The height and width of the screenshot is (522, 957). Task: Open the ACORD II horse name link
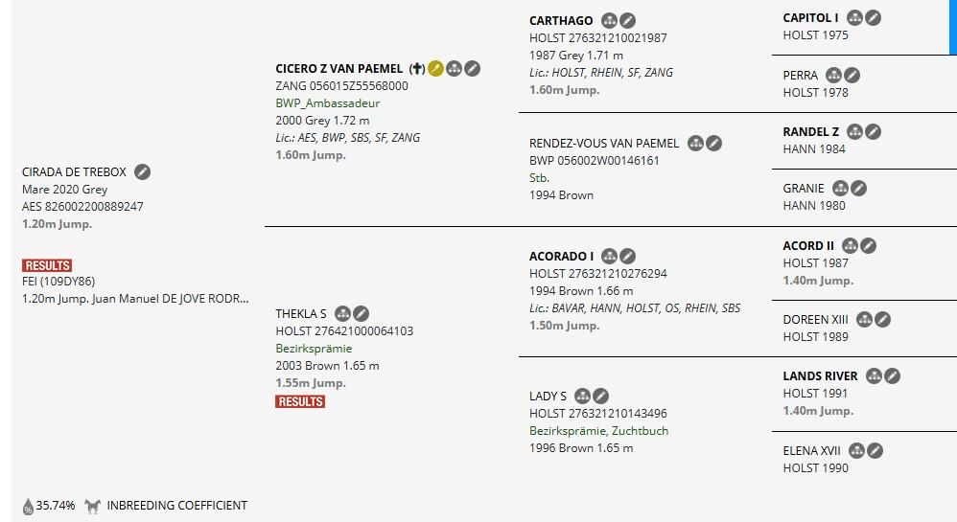[x=808, y=246]
